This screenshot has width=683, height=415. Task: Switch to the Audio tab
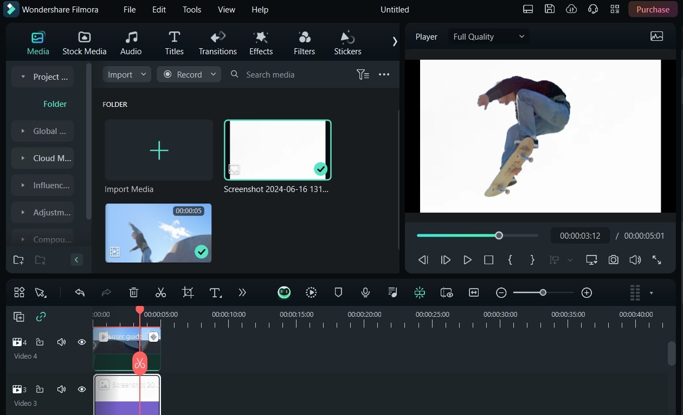131,43
